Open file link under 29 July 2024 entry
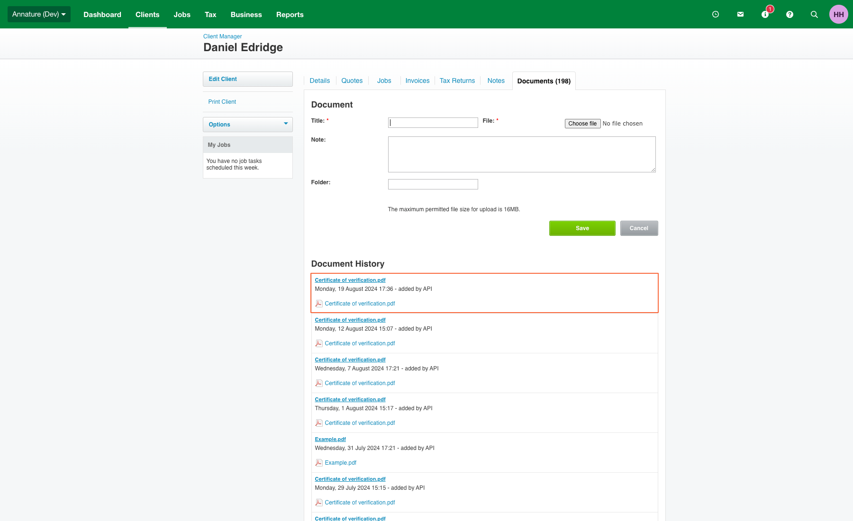The width and height of the screenshot is (853, 521). coord(360,503)
